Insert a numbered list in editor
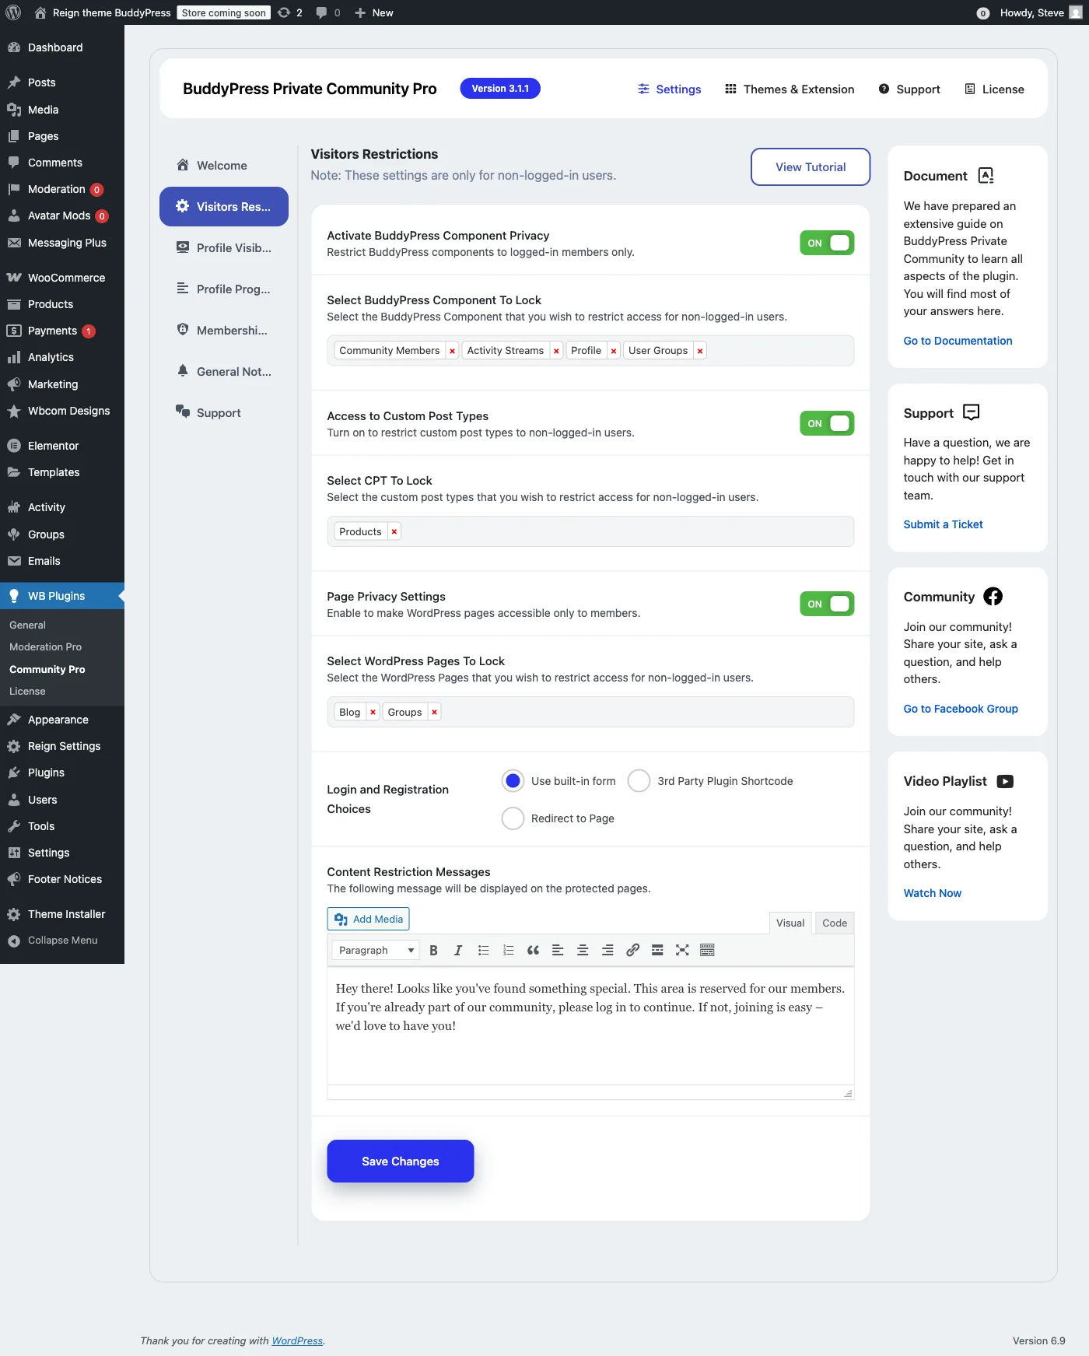 [508, 950]
